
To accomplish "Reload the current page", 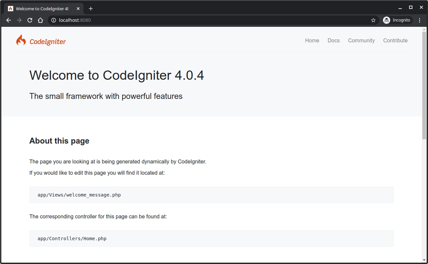I will (x=30, y=20).
